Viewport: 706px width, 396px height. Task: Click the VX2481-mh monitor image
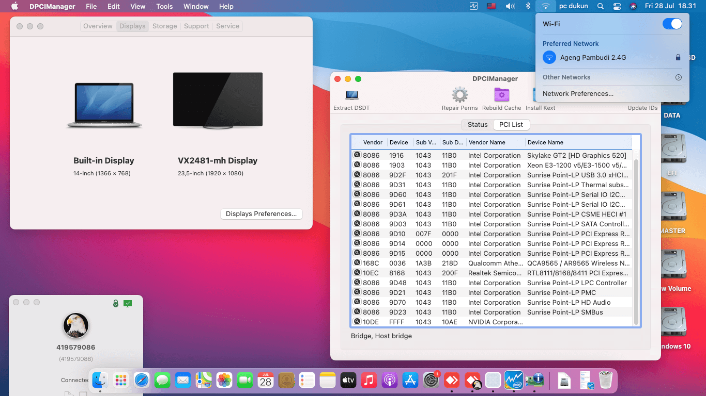218,100
